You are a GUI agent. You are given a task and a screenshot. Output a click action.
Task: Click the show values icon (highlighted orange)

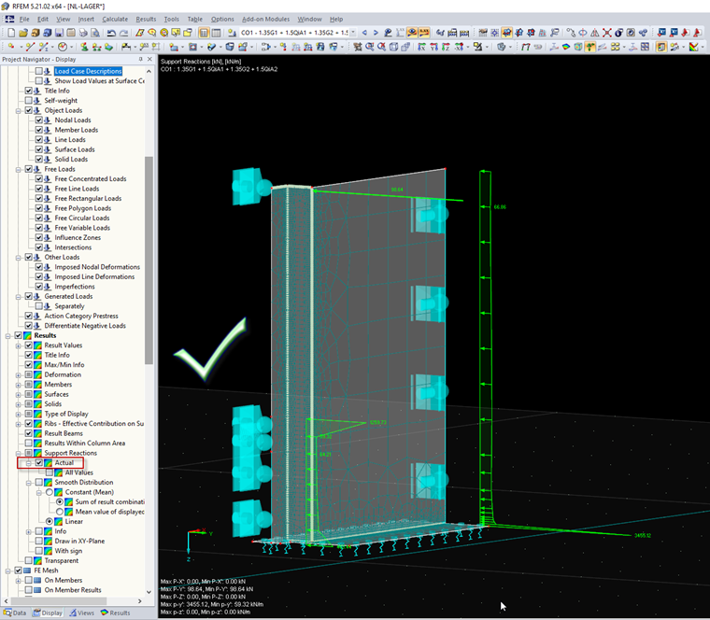[424, 33]
